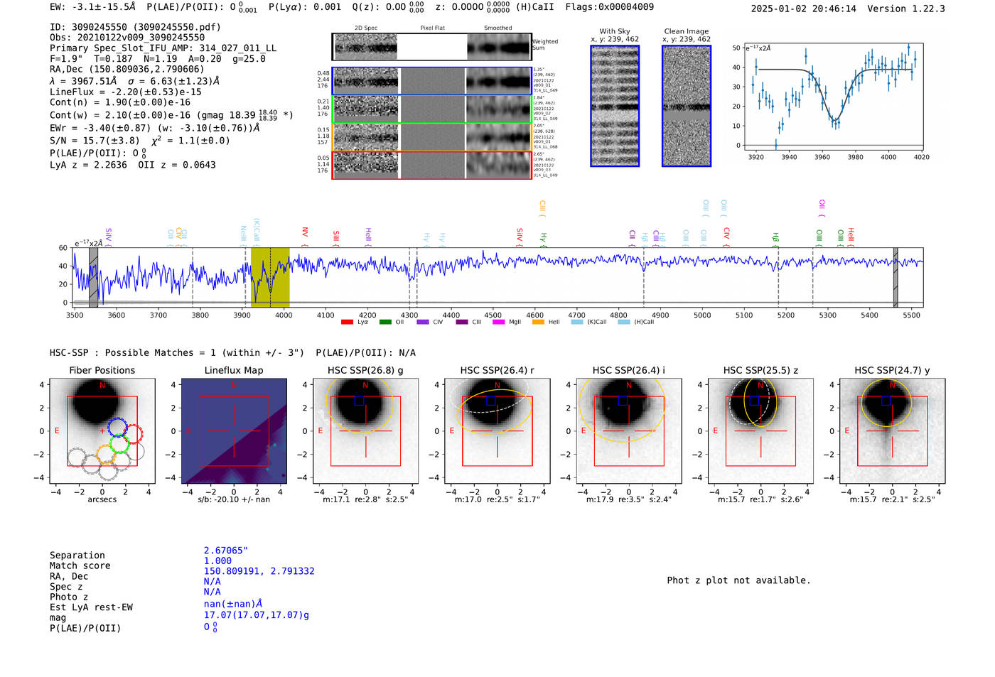Select the HSC SSP g-band image
Image resolution: width=995 pixels, height=677 pixels.
[365, 431]
